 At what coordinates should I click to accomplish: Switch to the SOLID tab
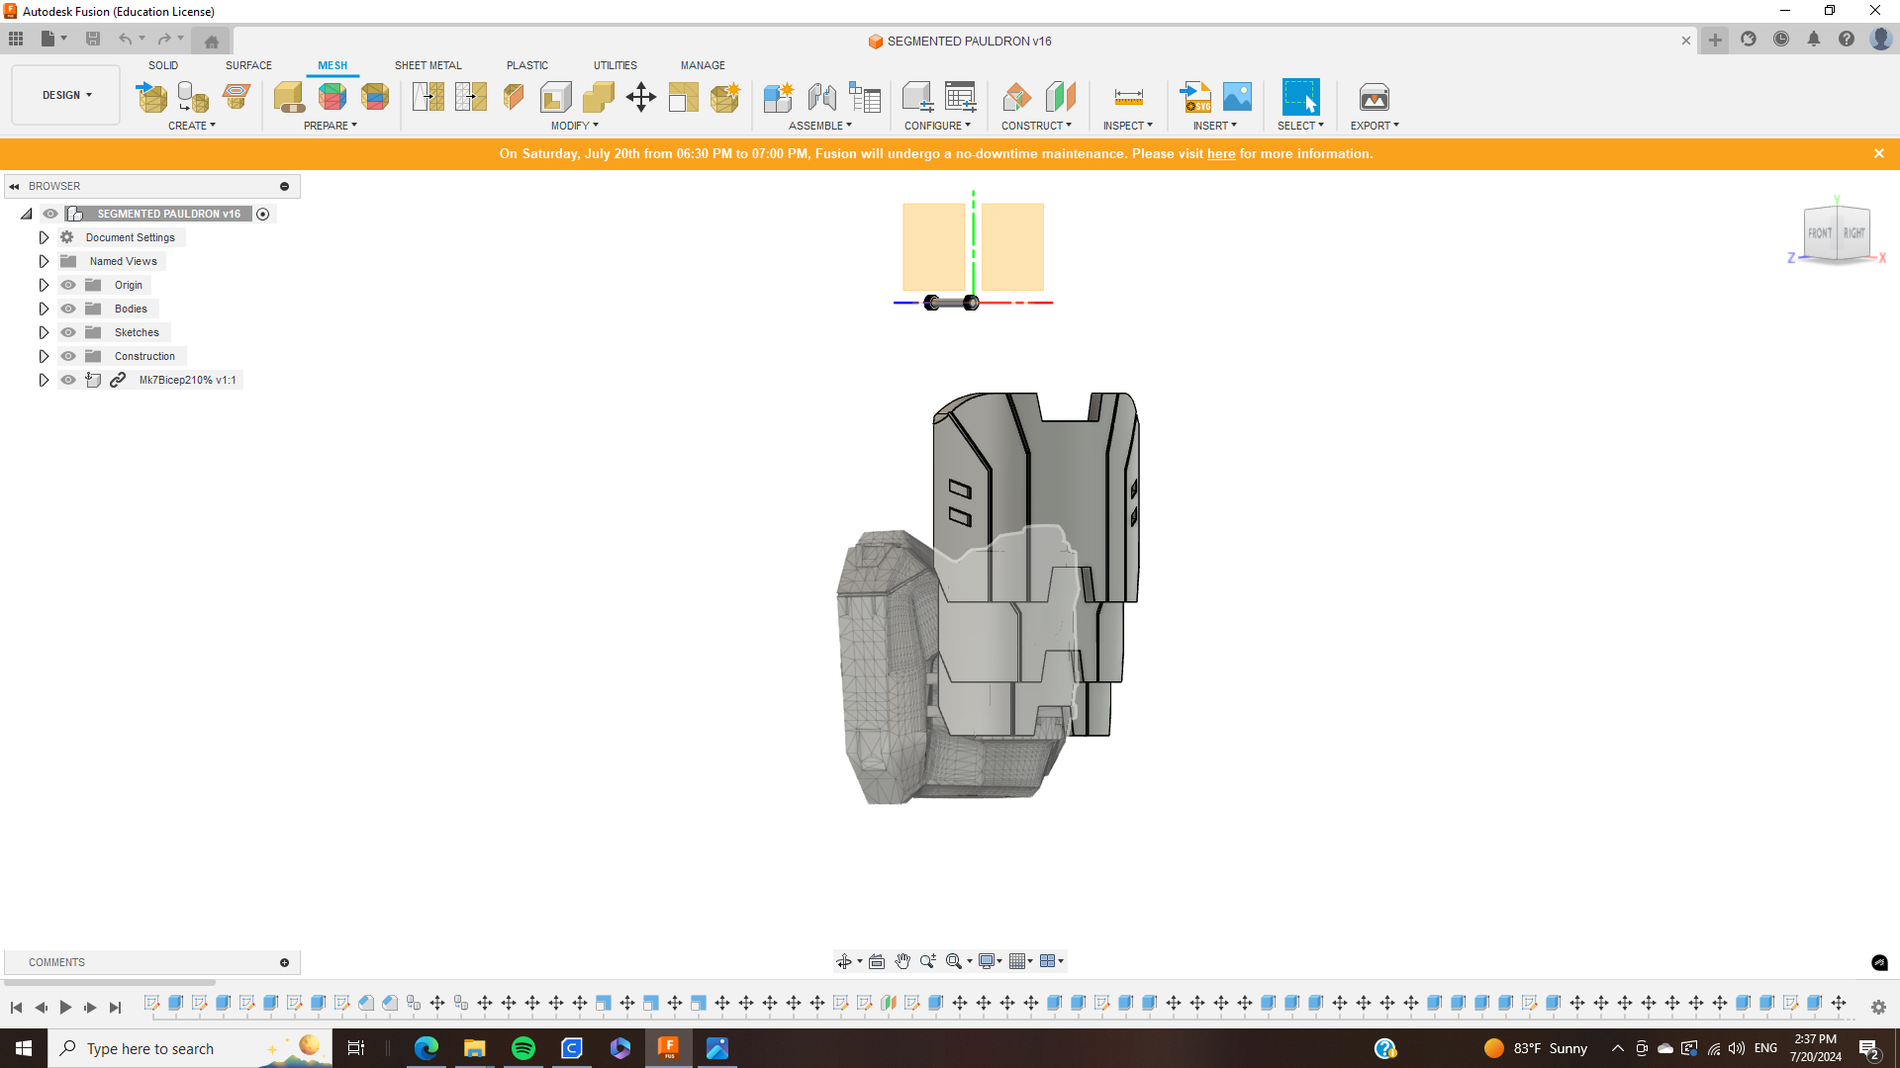click(163, 65)
